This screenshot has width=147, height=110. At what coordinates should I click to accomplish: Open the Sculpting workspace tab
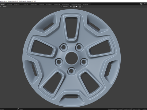coord(17,4)
